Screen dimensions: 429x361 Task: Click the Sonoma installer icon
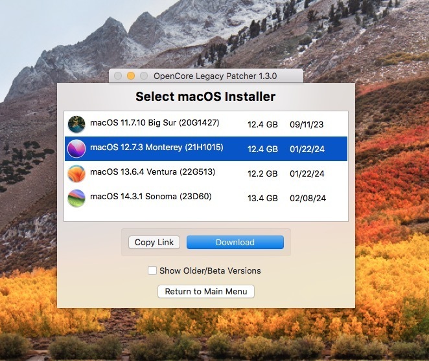coord(76,198)
